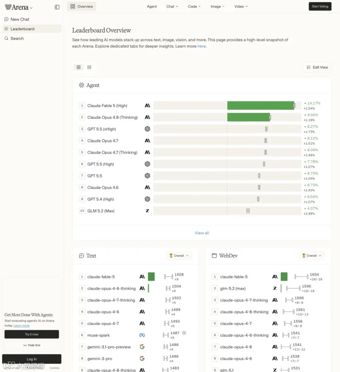The height and width of the screenshot is (372, 340).
Task: Click the OpenAI logo beside GPT 5.5
Action: click(x=147, y=175)
